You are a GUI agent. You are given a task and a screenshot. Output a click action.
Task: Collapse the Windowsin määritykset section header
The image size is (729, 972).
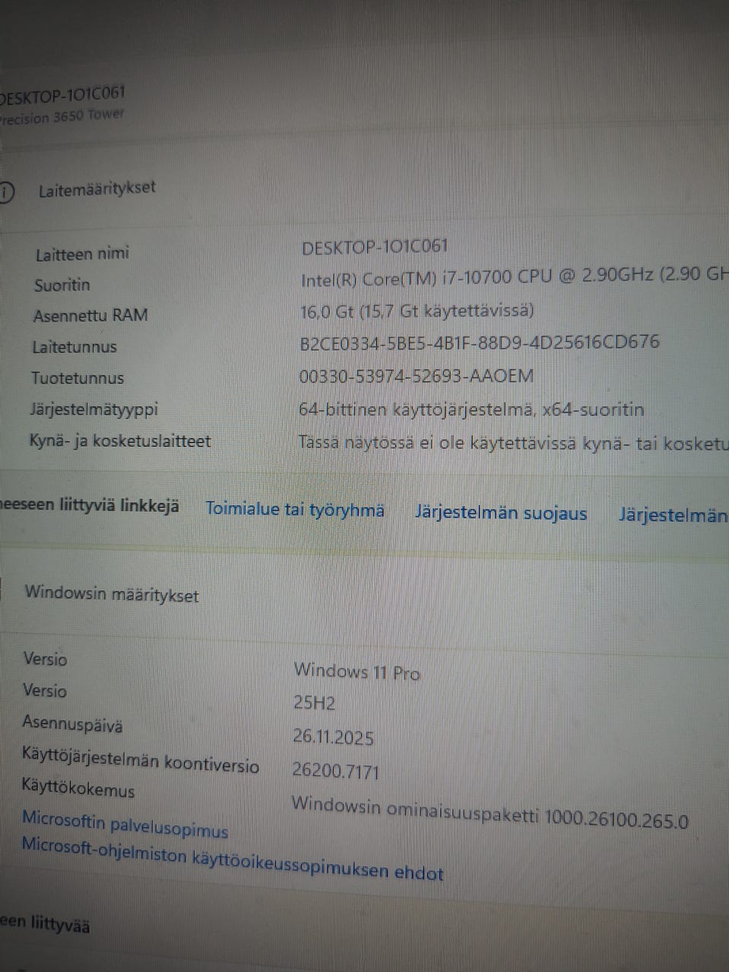pos(112,593)
